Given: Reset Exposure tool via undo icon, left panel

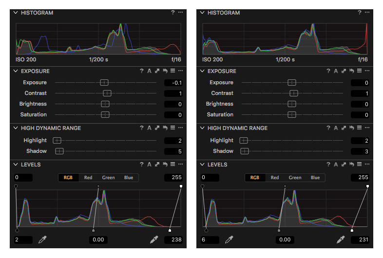Looking at the screenshot, I should point(165,71).
